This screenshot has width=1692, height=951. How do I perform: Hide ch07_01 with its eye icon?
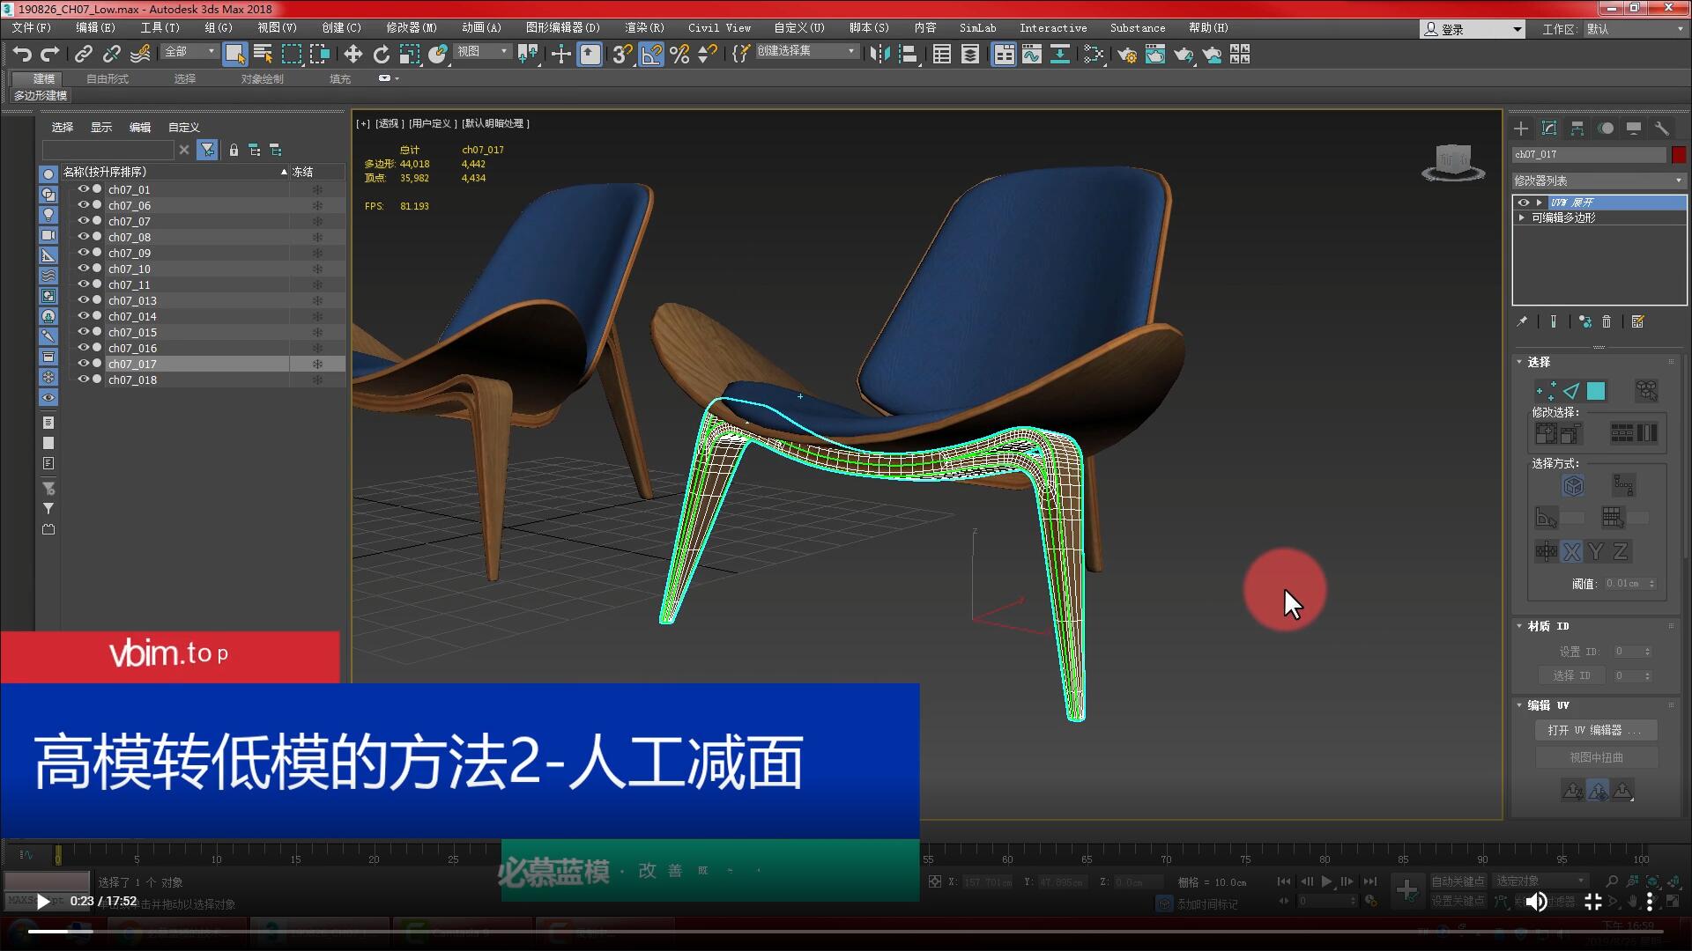[x=83, y=189]
